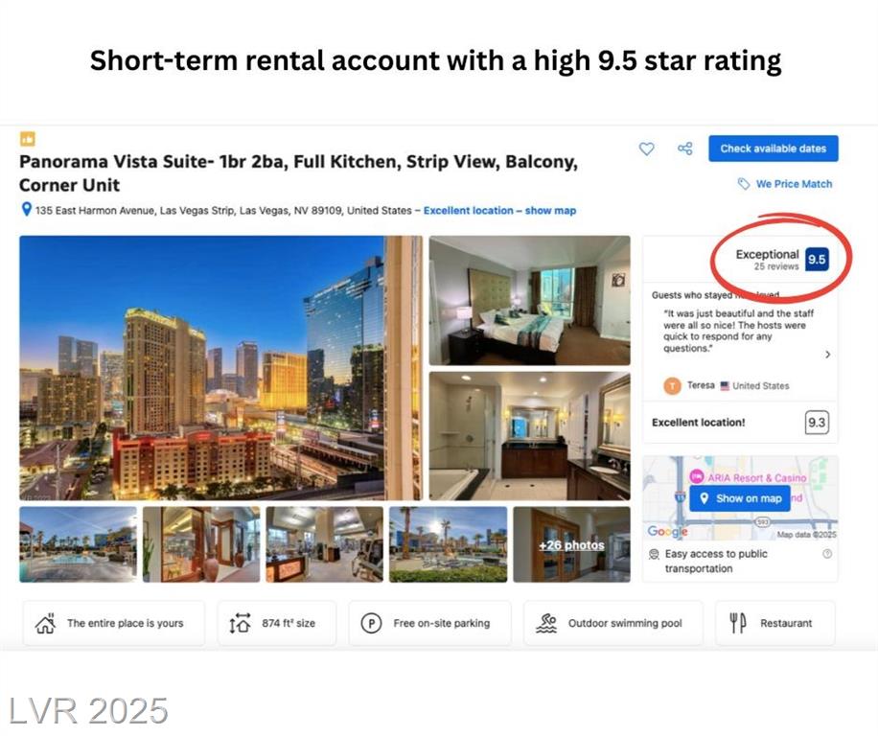The width and height of the screenshot is (878, 736).
Task: Click the location pin beside the address
Action: pos(26,210)
